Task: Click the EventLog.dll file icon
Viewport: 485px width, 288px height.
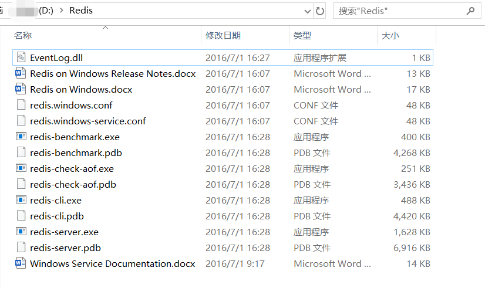Action: pos(21,57)
